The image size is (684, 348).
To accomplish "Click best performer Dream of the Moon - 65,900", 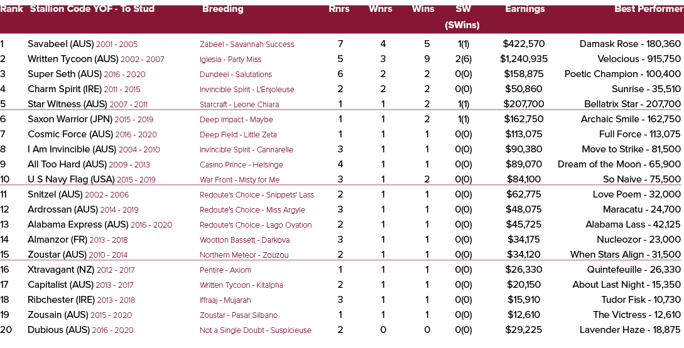I will pos(619,165).
